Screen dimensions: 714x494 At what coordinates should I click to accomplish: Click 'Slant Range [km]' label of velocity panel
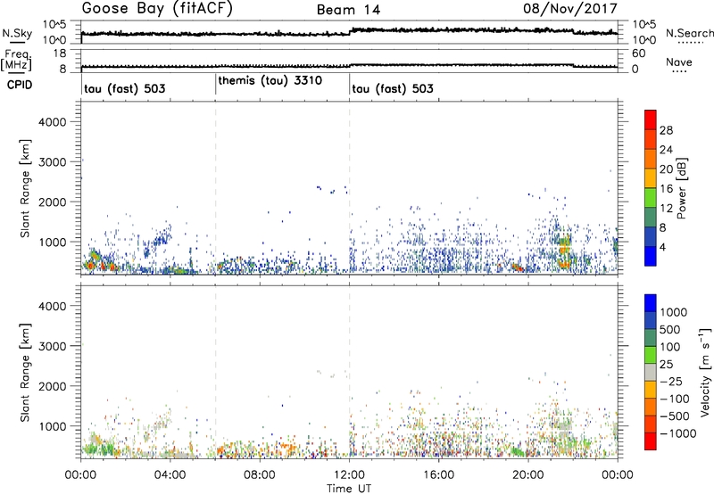pyautogui.click(x=25, y=373)
